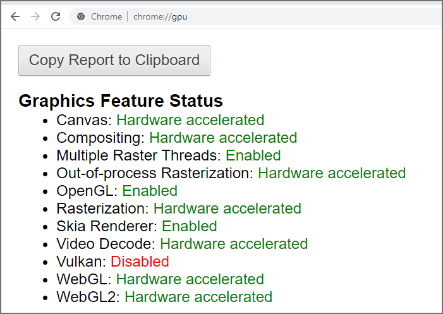This screenshot has height=314, width=443.
Task: Click the Graphics Feature Status heading
Action: 121,100
